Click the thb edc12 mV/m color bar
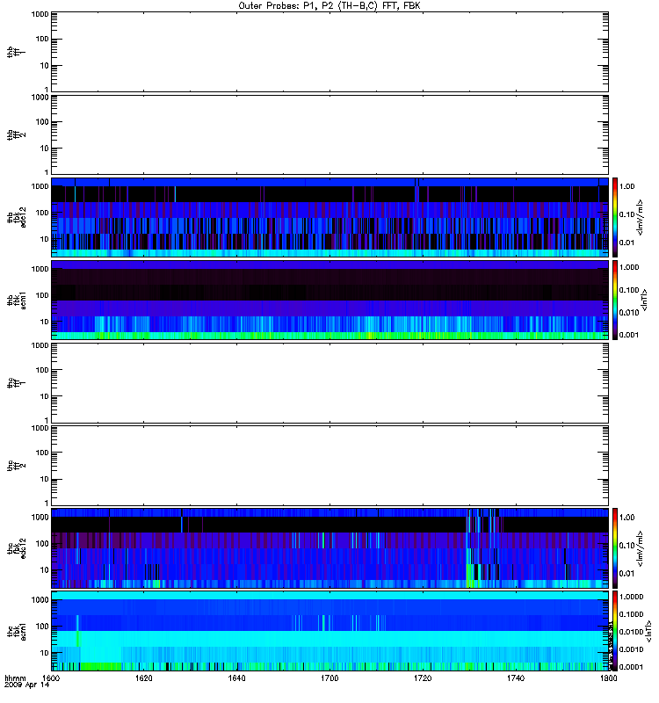The height and width of the screenshot is (703, 659). 615,217
